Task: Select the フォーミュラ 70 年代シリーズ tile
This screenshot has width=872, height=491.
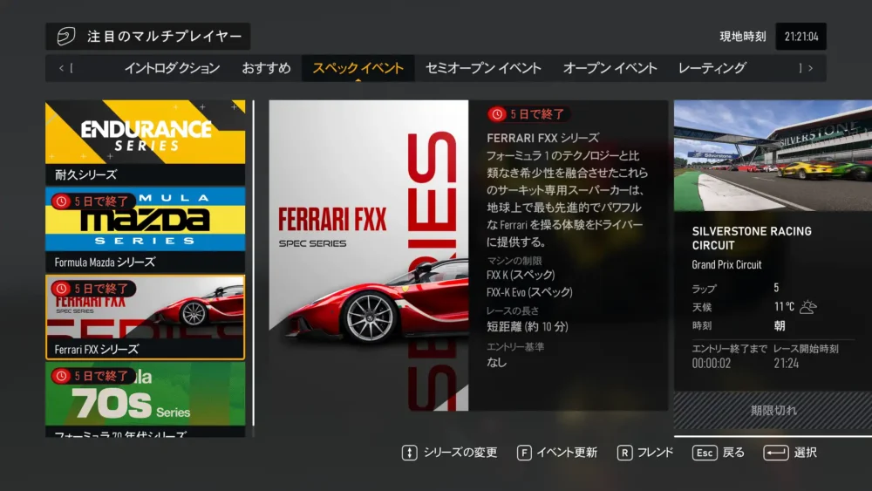Action: (146, 401)
